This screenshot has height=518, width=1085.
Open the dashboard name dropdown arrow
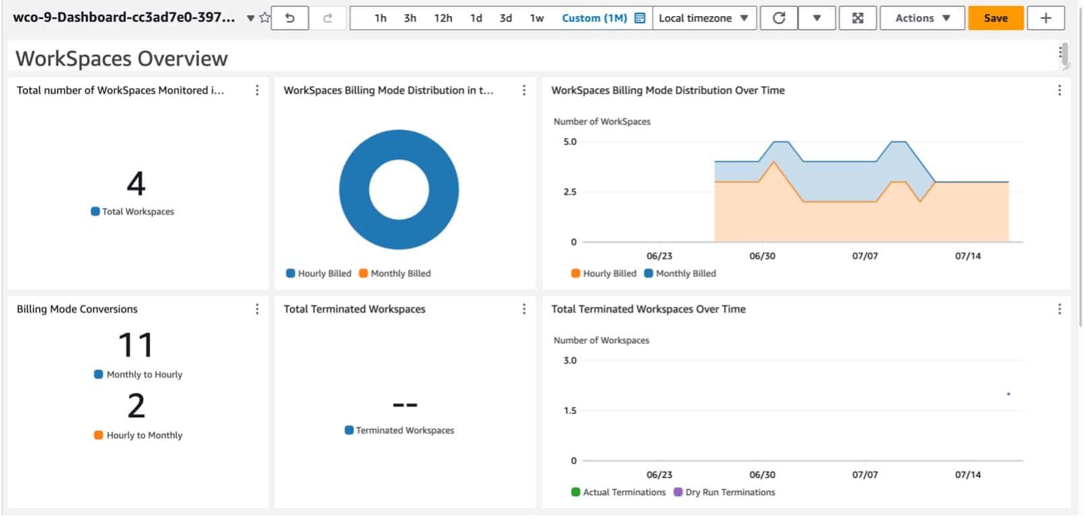[250, 18]
